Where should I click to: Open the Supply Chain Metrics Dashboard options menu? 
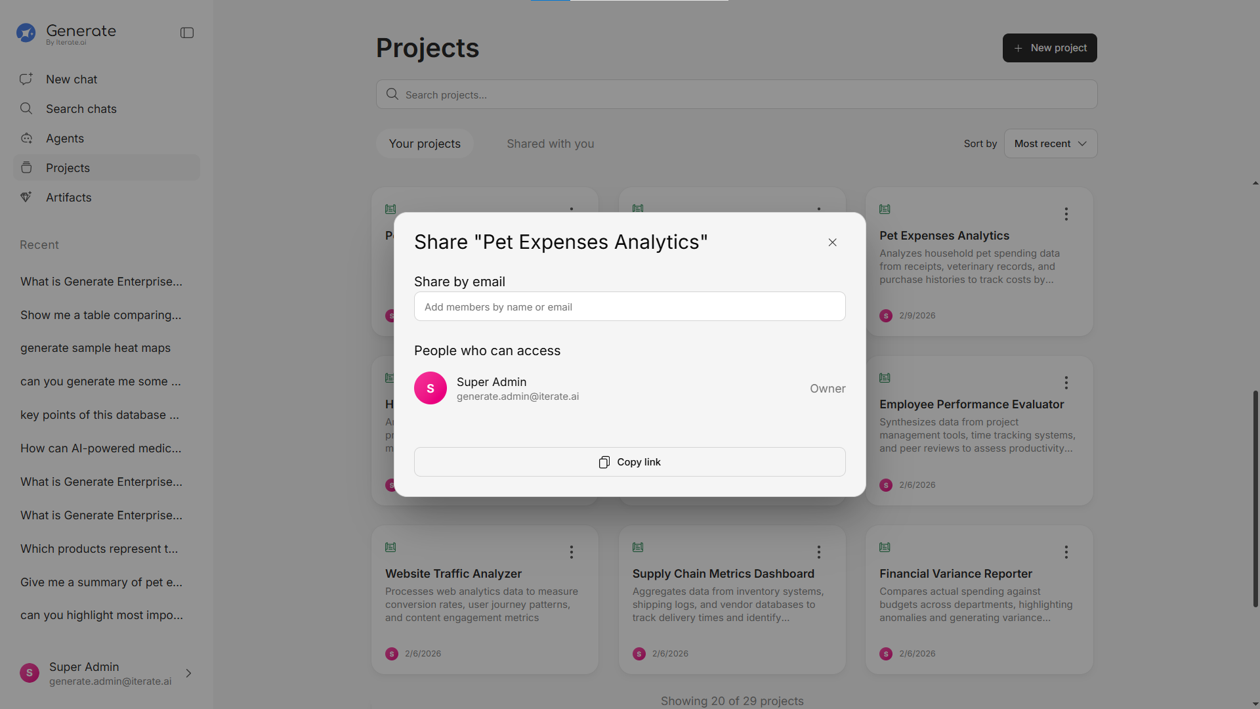818,552
